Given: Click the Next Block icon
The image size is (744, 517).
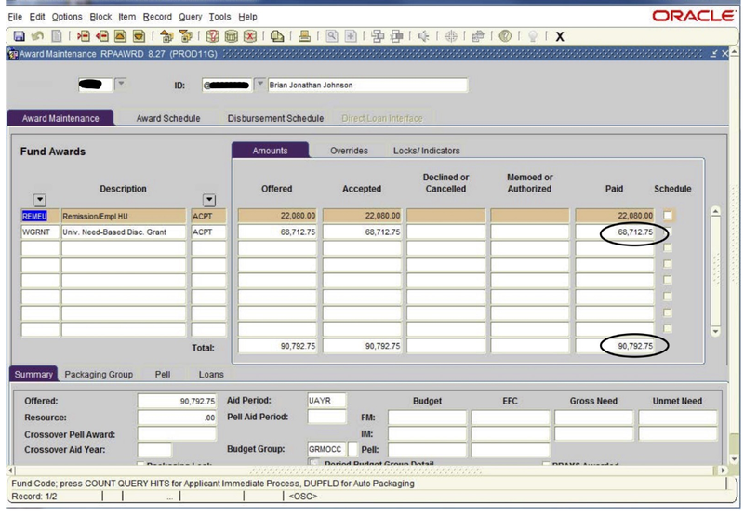Looking at the screenshot, I should (185, 36).
